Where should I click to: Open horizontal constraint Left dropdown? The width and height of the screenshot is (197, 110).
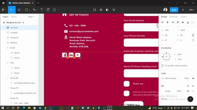[x=180, y=54]
